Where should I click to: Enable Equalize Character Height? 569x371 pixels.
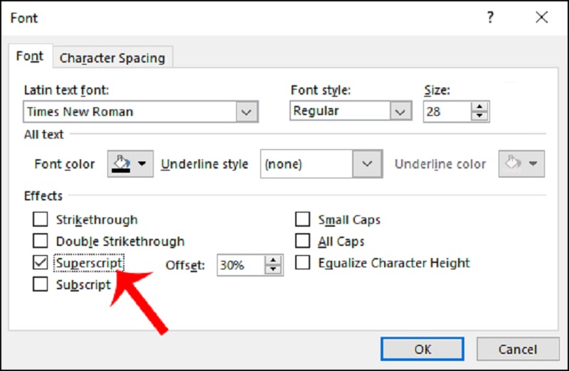pyautogui.click(x=303, y=262)
